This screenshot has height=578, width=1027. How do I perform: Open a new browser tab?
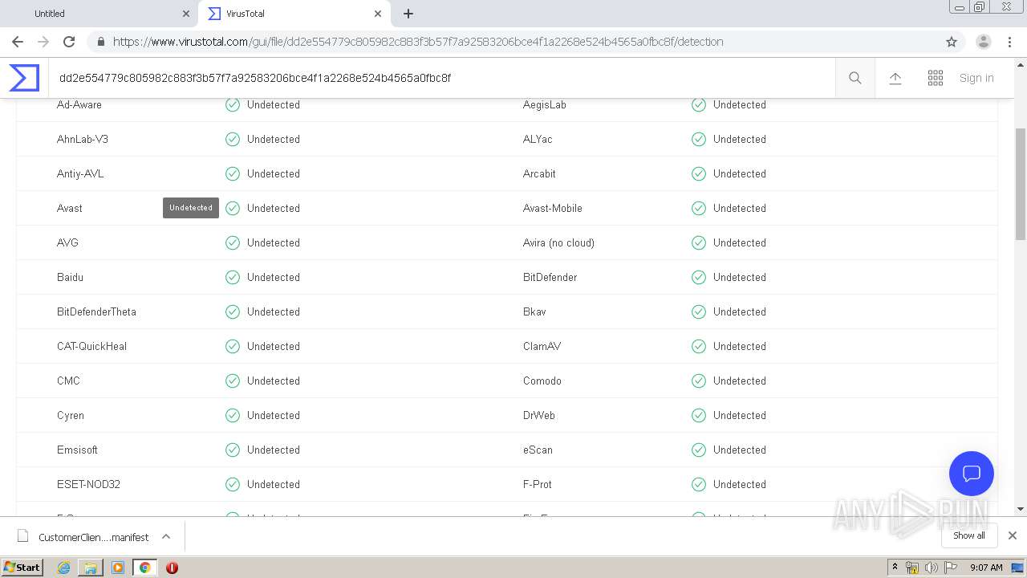click(408, 14)
